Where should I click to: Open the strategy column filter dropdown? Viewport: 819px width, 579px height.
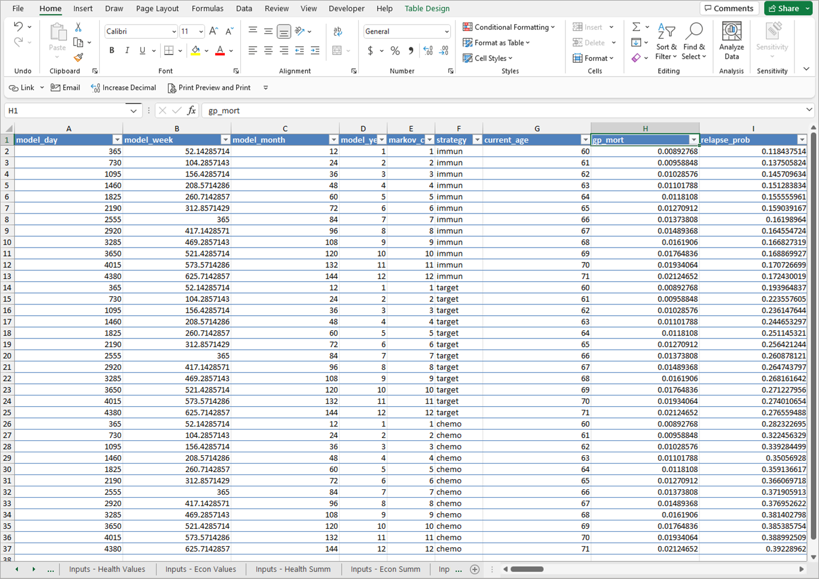[477, 140]
